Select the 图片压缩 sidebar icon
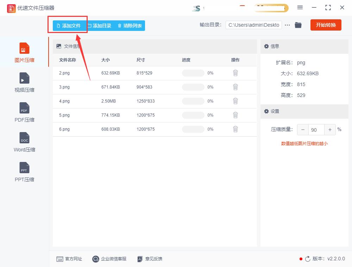Viewport: 352px width, 267px height. 24,52
